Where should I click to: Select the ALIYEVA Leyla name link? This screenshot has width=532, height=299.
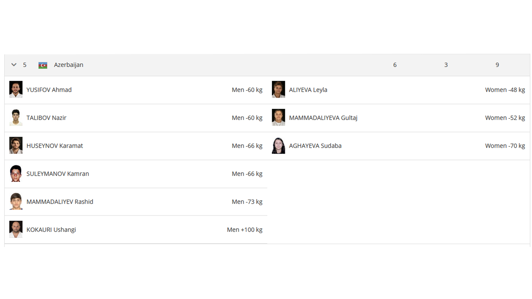pyautogui.click(x=308, y=90)
